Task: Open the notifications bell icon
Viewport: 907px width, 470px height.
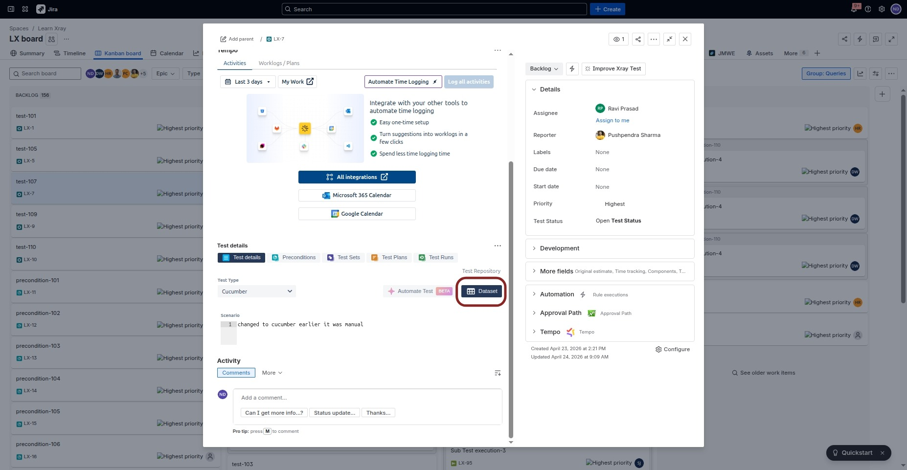Action: point(854,9)
